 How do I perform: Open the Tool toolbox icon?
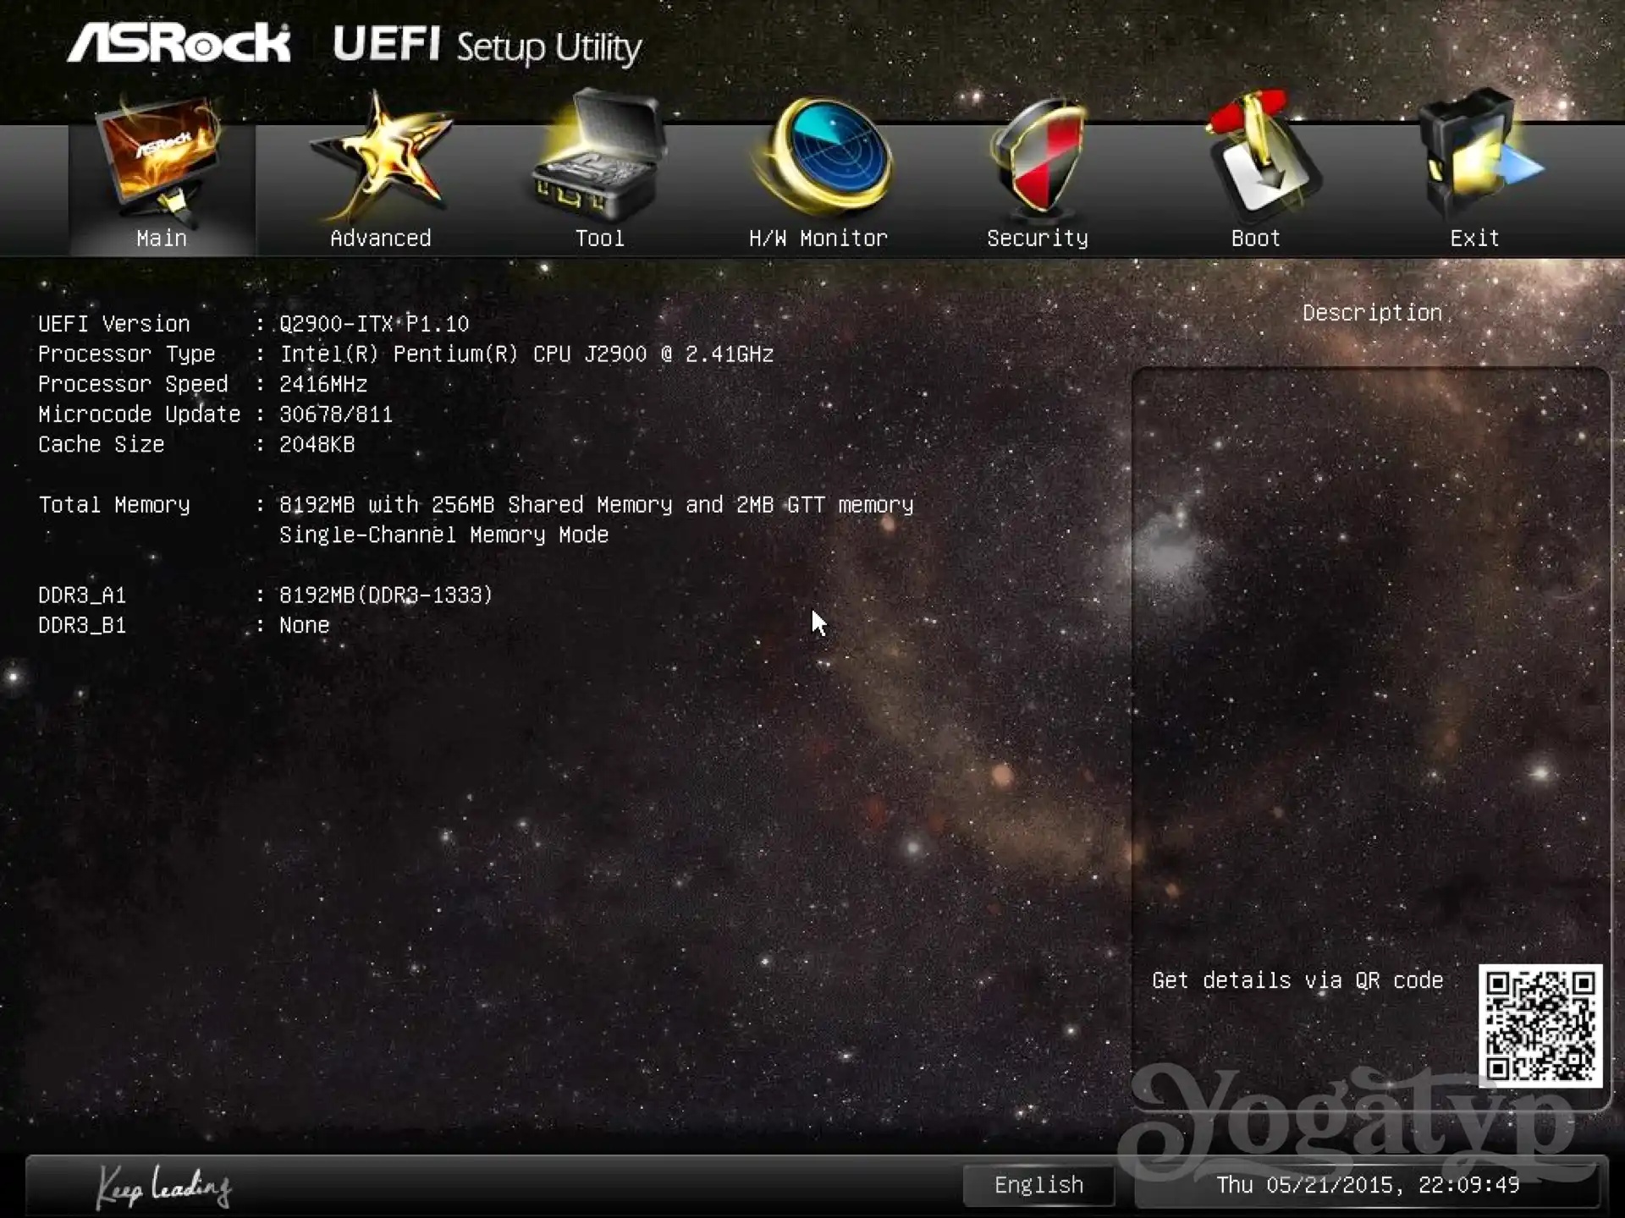[599, 156]
